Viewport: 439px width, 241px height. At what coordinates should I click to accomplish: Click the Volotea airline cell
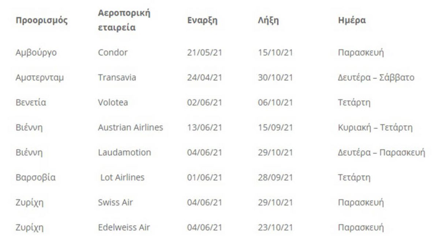tap(113, 103)
